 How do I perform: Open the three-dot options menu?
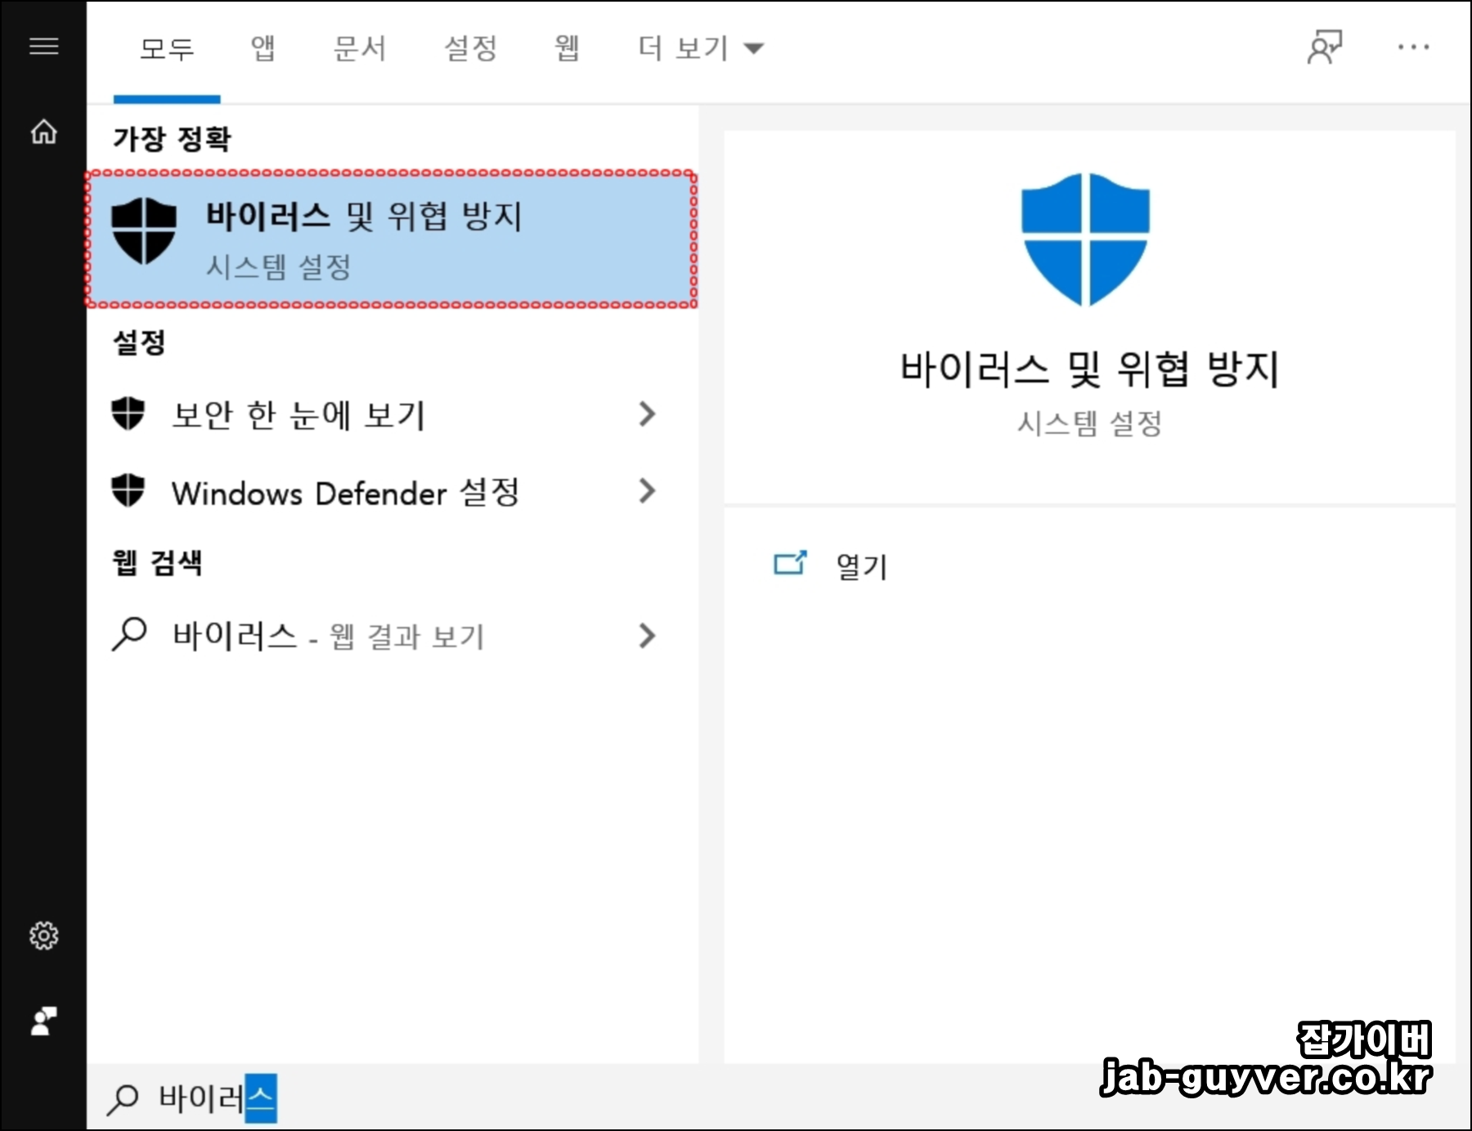coord(1414,47)
